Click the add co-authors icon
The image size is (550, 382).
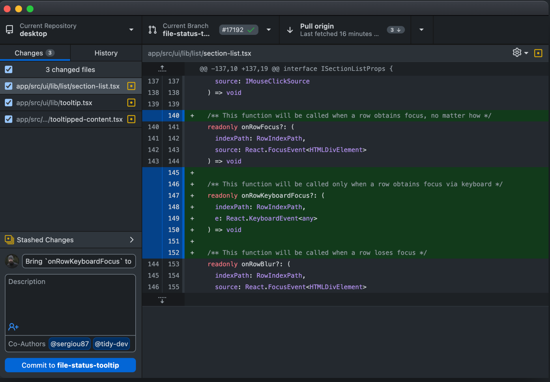click(x=13, y=327)
